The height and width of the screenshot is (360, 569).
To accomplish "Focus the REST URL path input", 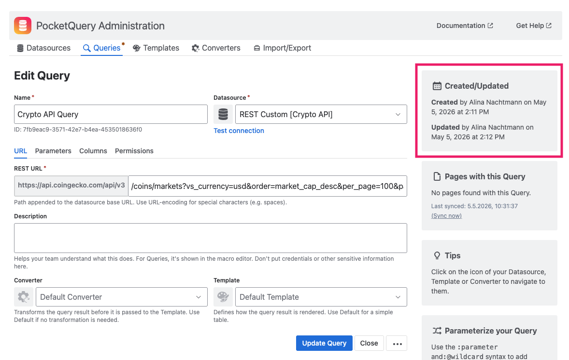I will click(x=268, y=186).
